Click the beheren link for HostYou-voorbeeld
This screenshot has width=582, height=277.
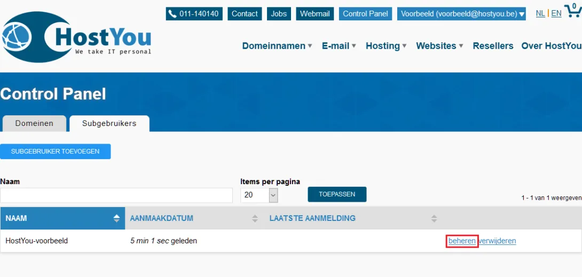click(x=462, y=241)
